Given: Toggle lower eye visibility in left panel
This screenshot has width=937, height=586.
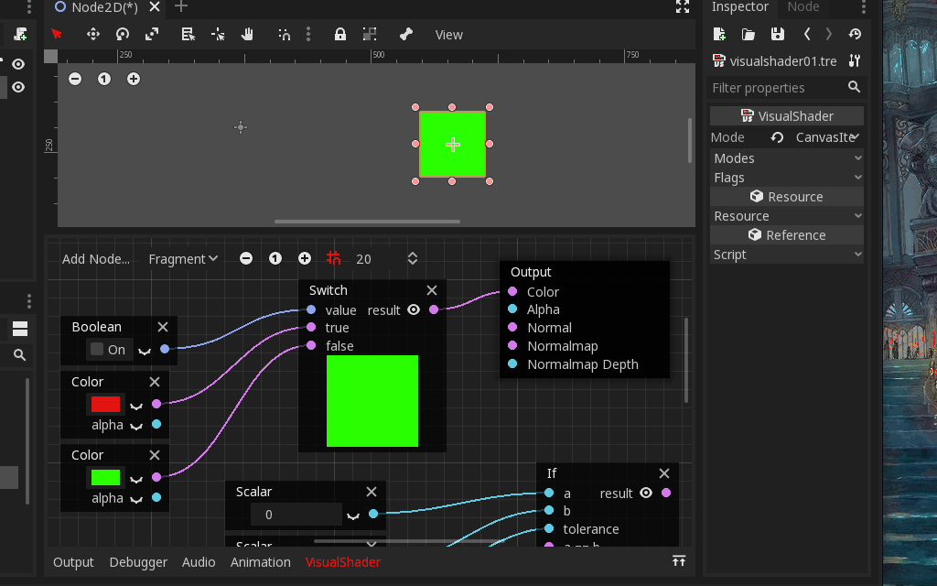Looking at the screenshot, I should point(18,87).
